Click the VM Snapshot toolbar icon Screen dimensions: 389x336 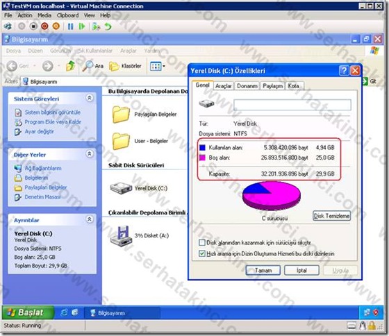96,26
